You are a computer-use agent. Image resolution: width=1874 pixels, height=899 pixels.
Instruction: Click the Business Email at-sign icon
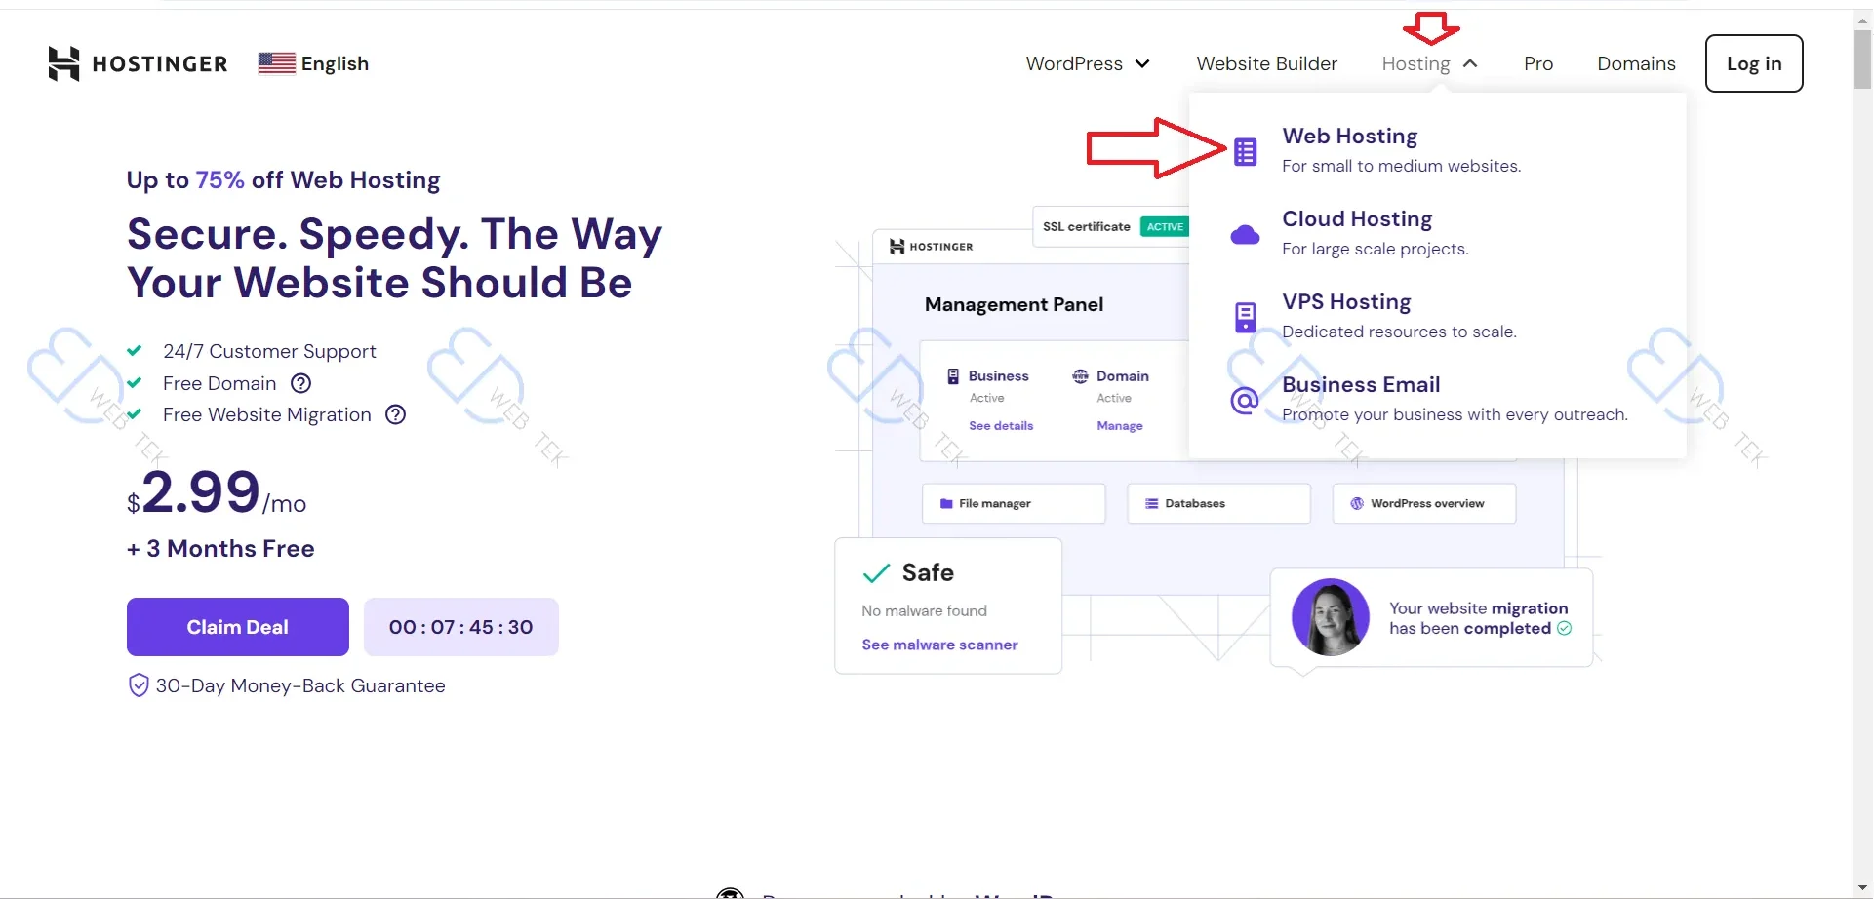pyautogui.click(x=1245, y=400)
